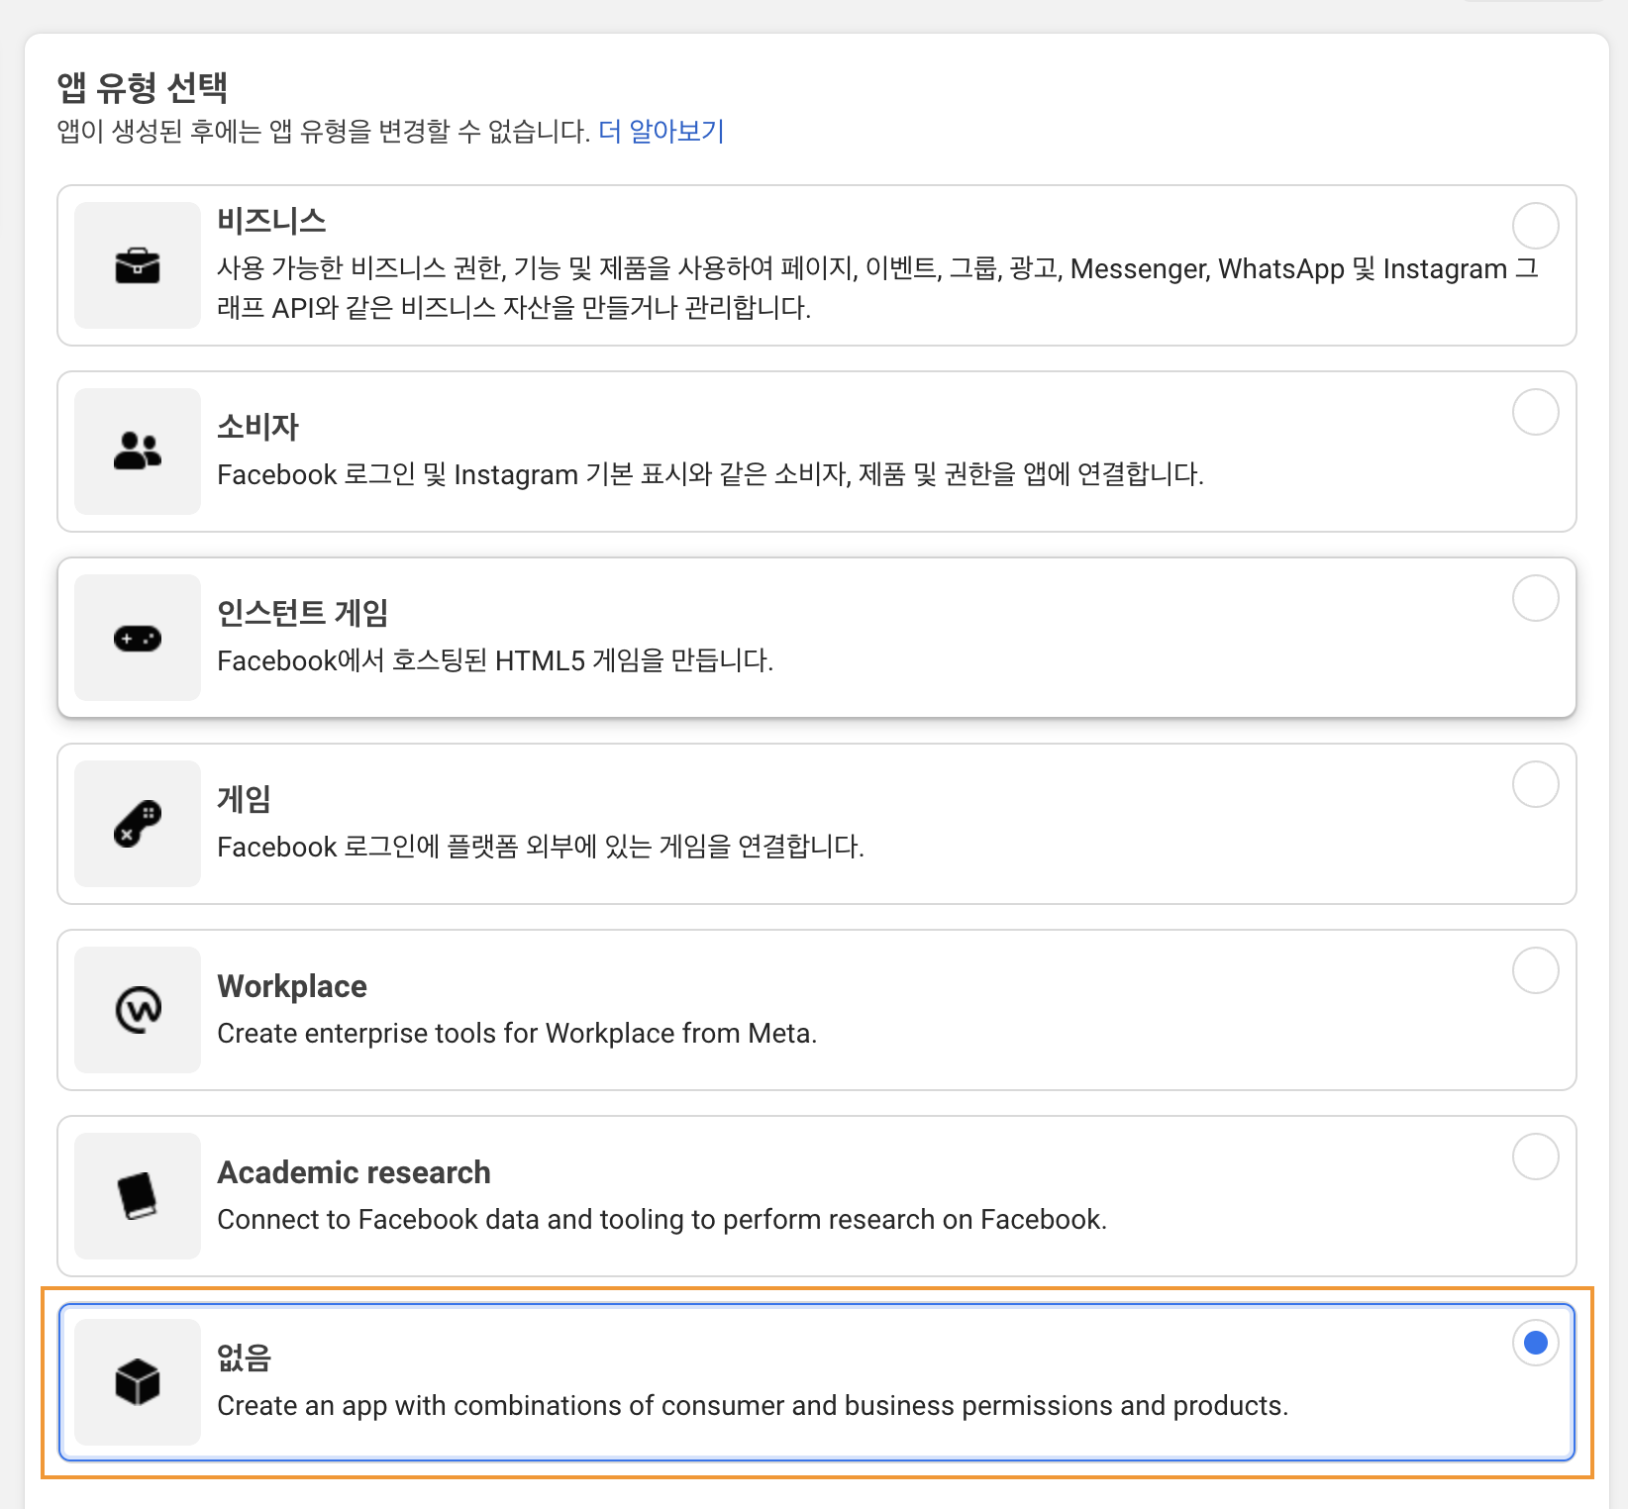The image size is (1628, 1509).
Task: Select the 비즈니스 radio button
Action: pyautogui.click(x=1536, y=226)
